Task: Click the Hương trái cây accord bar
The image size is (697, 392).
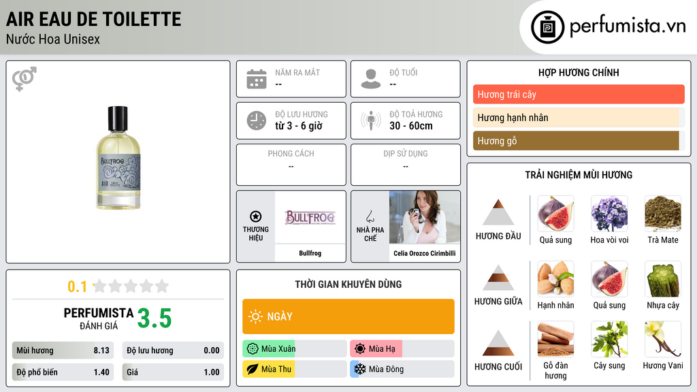Action: [579, 94]
